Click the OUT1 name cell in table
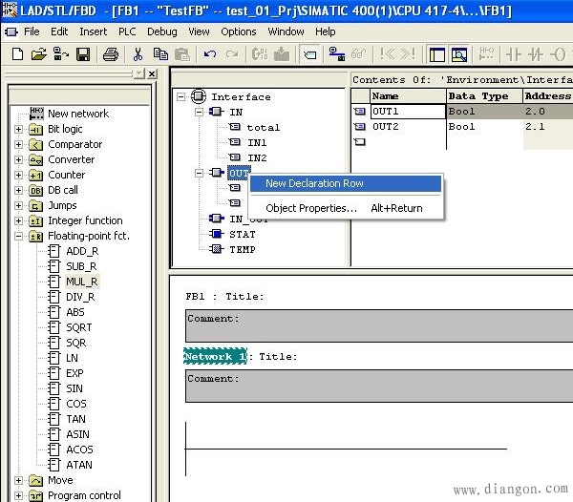Screen dimensions: 573x502 (407, 112)
